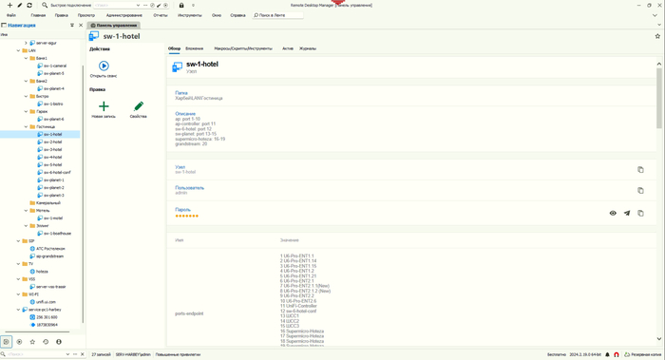
Task: Select the server-vss-trassir entry
Action: coord(51,287)
